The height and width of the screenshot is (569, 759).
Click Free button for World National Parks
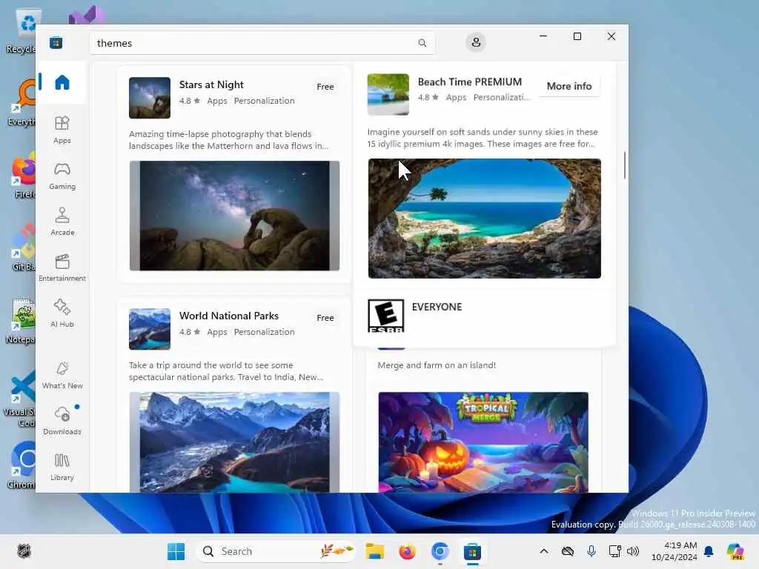(325, 318)
